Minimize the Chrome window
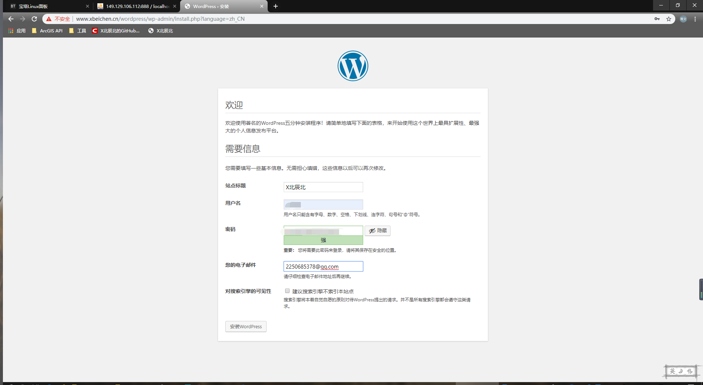The width and height of the screenshot is (703, 385). click(x=661, y=5)
